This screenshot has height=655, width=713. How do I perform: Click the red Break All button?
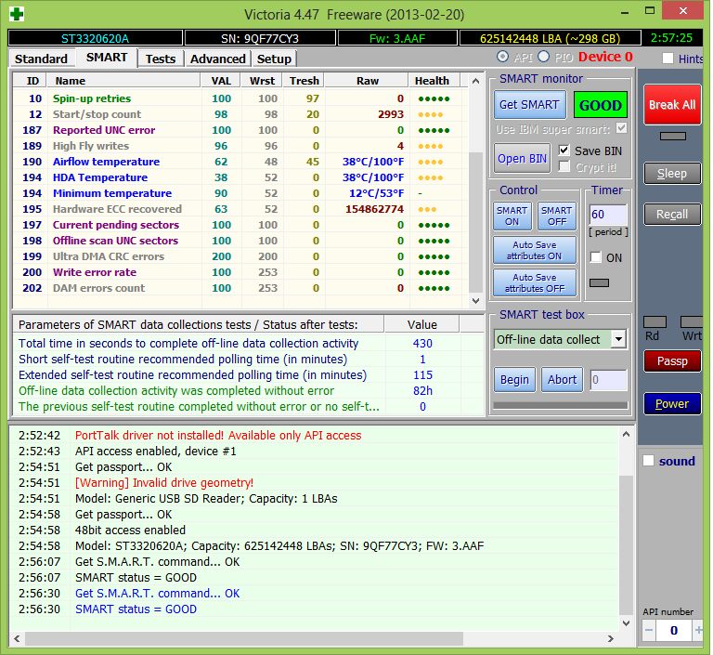pos(672,105)
